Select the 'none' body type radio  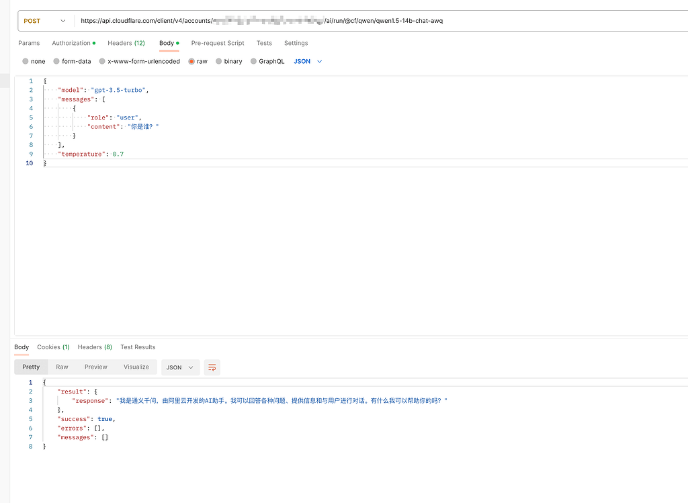coord(26,61)
